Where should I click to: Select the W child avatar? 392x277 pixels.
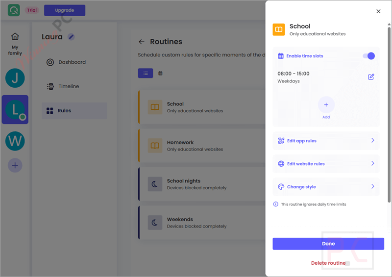point(15,141)
